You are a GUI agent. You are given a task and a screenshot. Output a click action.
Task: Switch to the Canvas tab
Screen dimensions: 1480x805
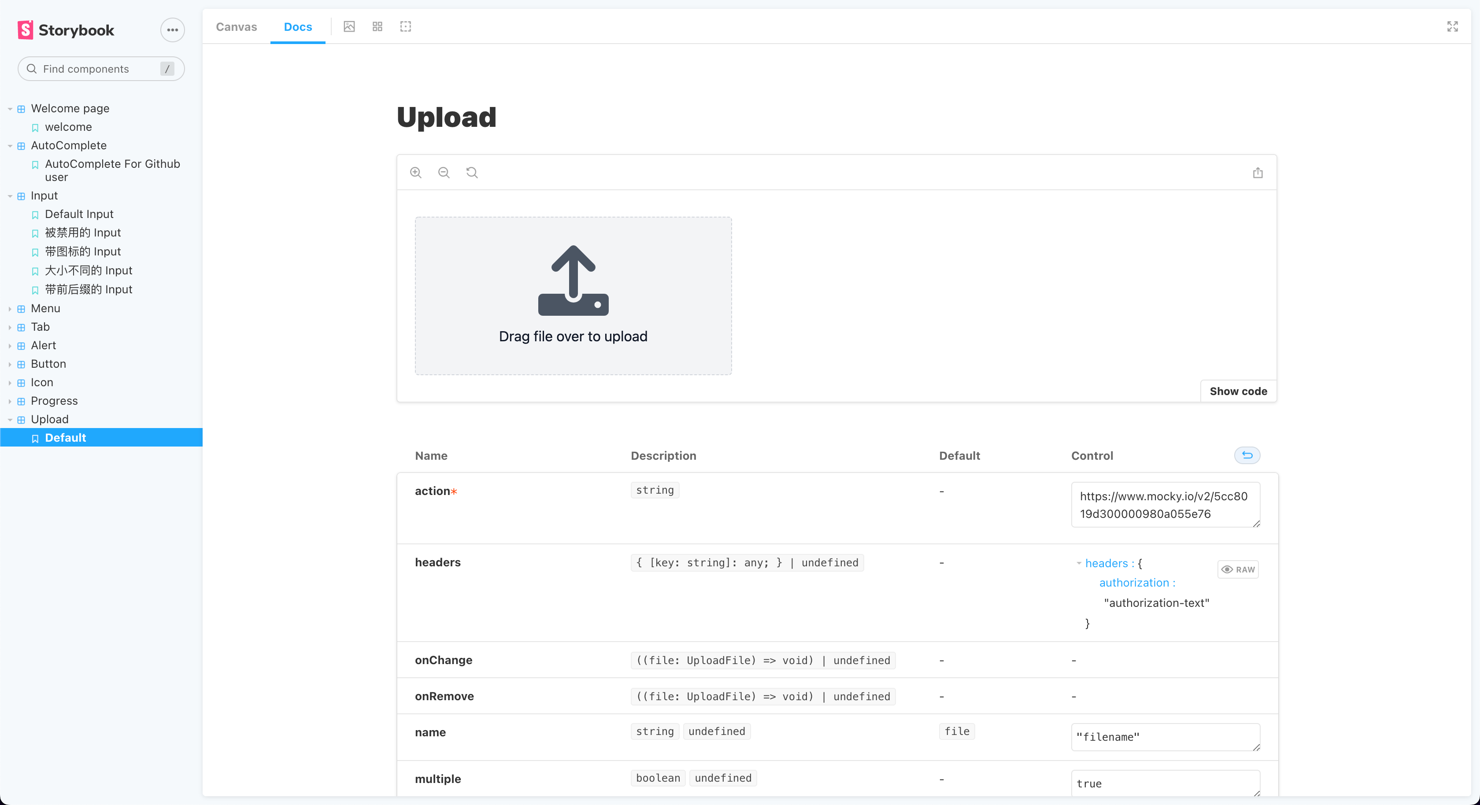[236, 26]
